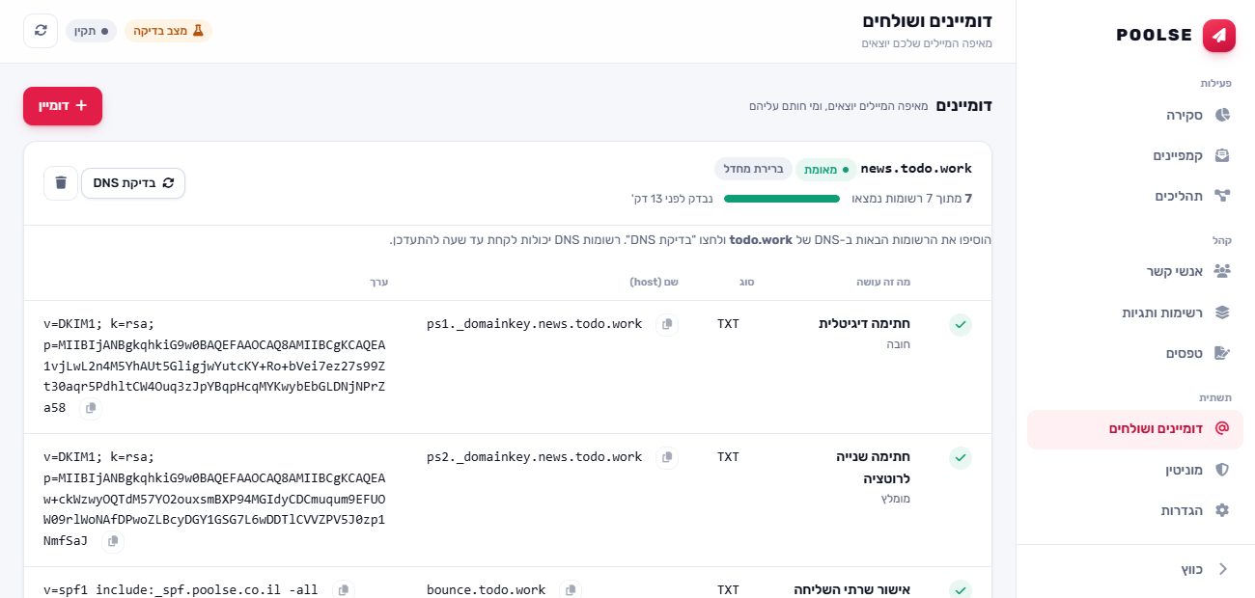Delete news.todo.work domain with trash icon

pyautogui.click(x=61, y=183)
